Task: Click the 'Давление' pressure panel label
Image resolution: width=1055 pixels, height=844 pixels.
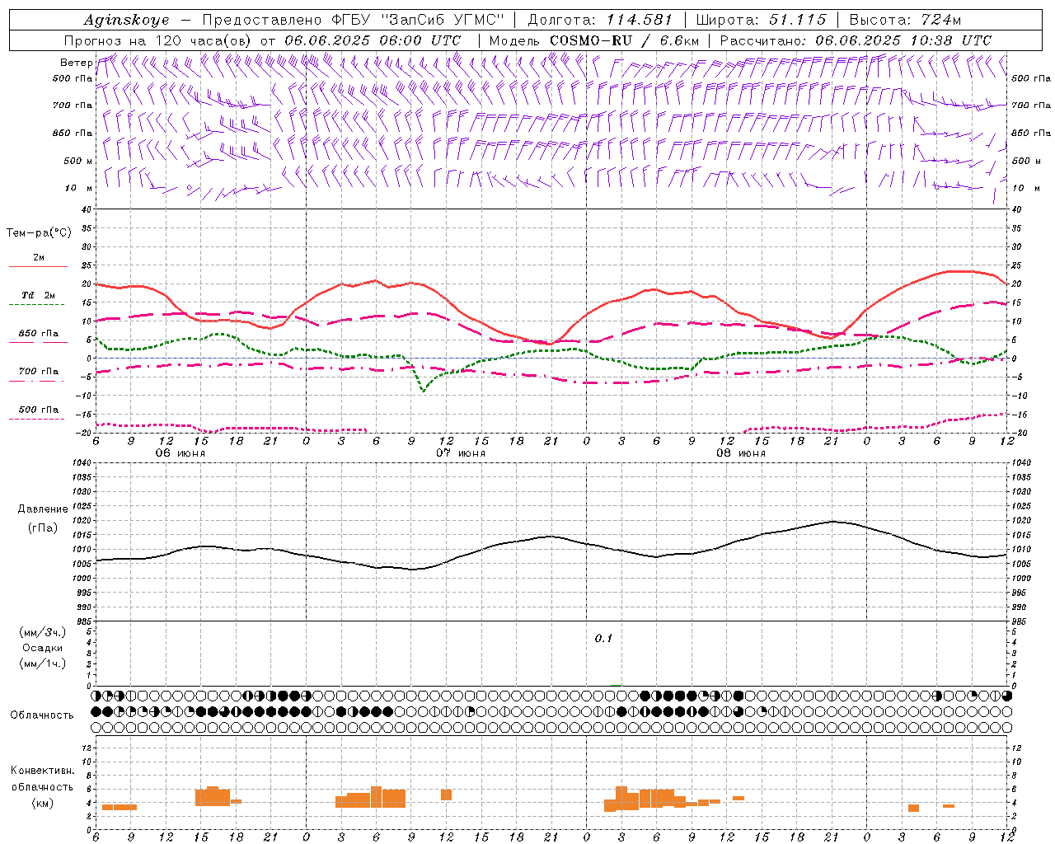Action: coord(43,509)
